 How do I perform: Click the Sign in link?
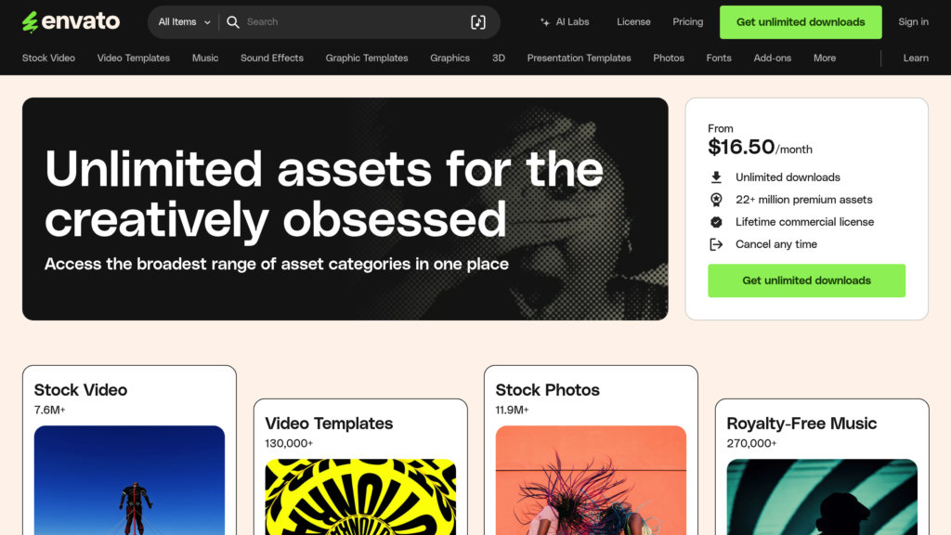point(913,22)
